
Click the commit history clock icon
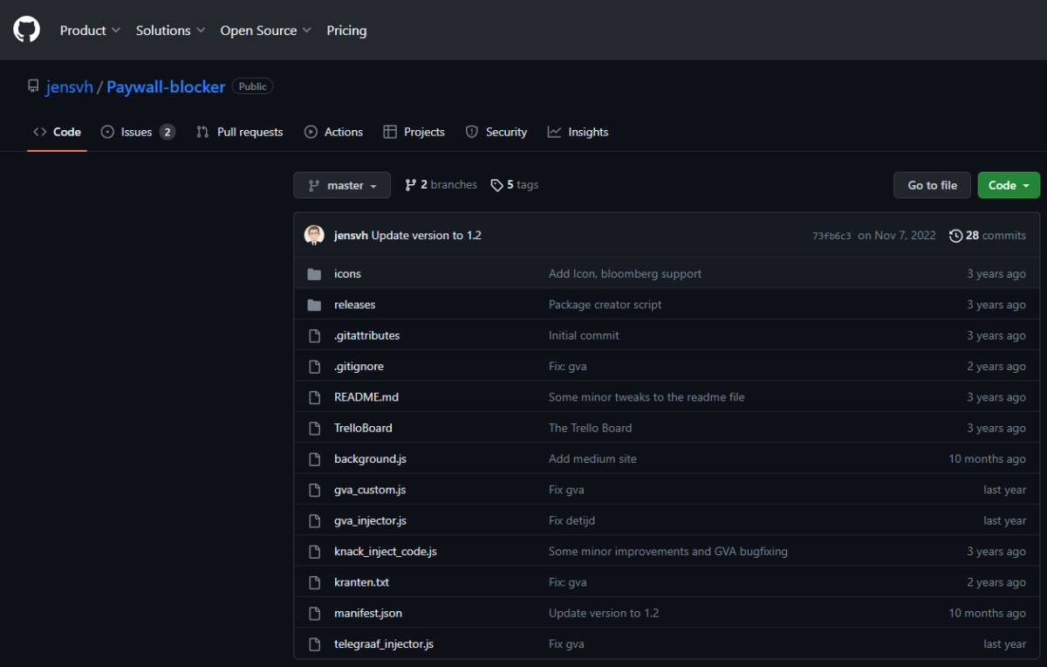[955, 236]
